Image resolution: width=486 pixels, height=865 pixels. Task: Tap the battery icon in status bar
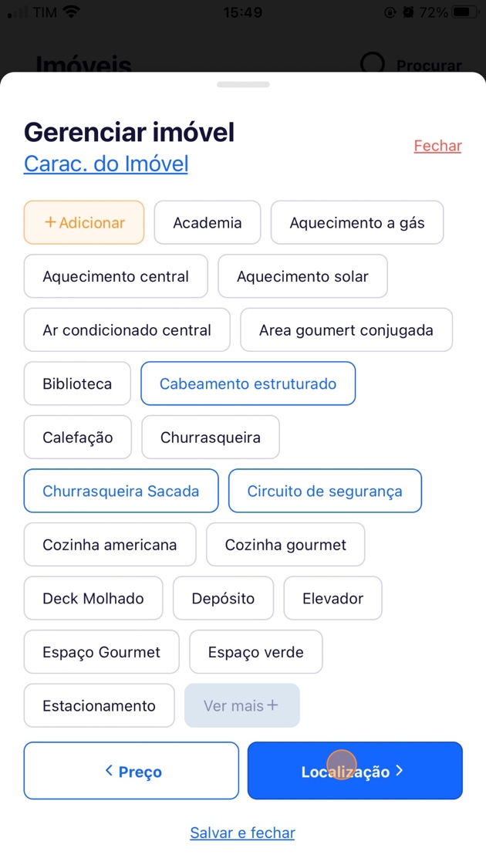[x=465, y=12]
